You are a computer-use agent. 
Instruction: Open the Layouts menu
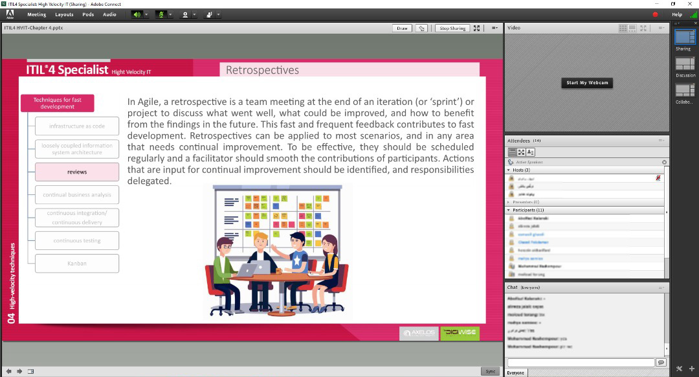pos(64,15)
